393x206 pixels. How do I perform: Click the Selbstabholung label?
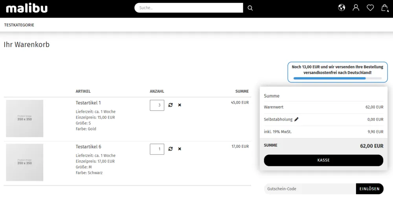click(278, 119)
